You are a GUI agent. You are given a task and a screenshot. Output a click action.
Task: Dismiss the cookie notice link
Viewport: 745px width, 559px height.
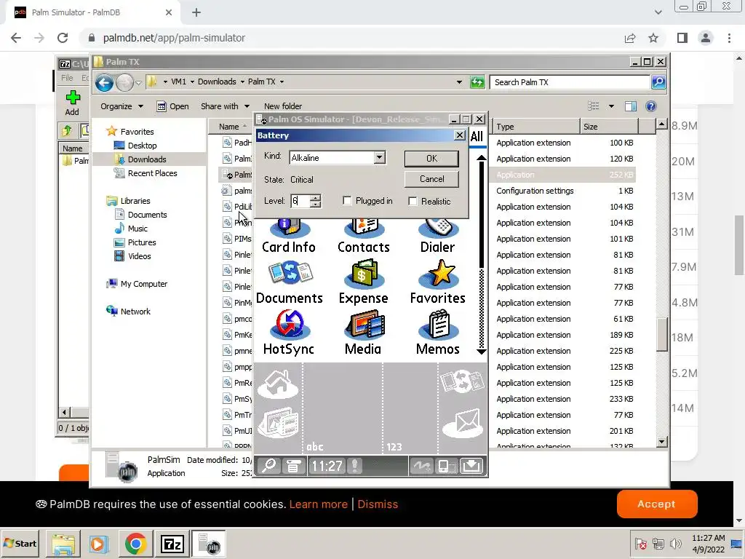point(378,504)
